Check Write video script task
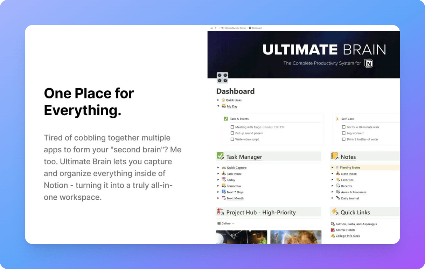 [x=232, y=139]
